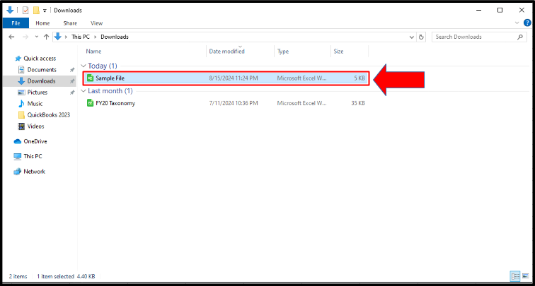535x286 pixels.
Task: Select the FY20 Taxonomy file
Action: coord(115,103)
